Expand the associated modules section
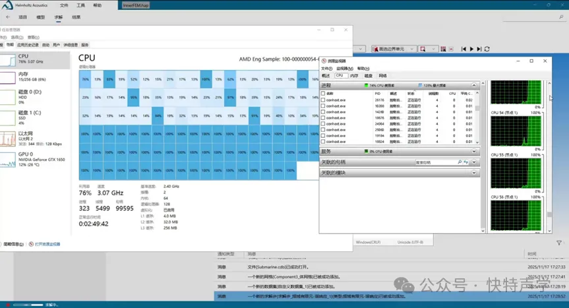 coord(473,173)
